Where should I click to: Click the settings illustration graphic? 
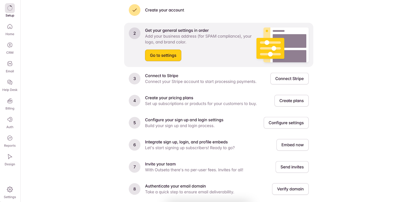(x=282, y=45)
